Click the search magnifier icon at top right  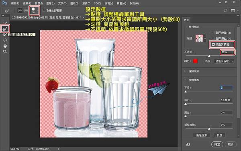(225, 10)
